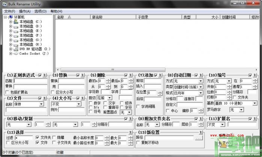The width and height of the screenshot is (262, 157).
Task: Sort by the 创建时间 column header
Action: (x=235, y=17)
